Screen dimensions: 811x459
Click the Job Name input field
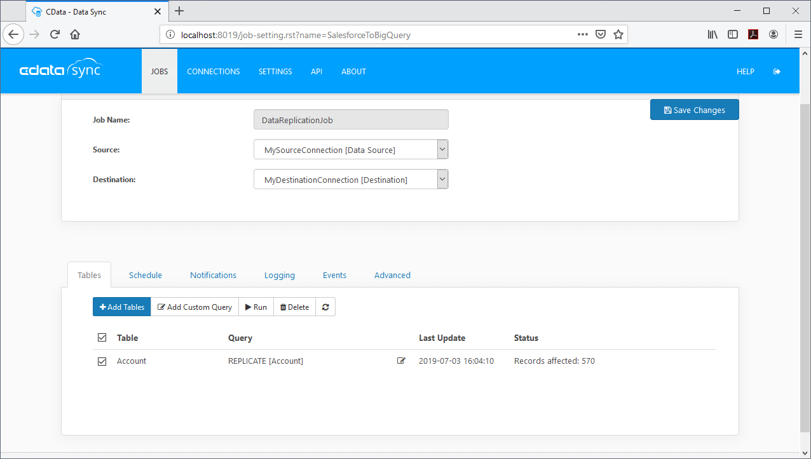pyautogui.click(x=351, y=120)
